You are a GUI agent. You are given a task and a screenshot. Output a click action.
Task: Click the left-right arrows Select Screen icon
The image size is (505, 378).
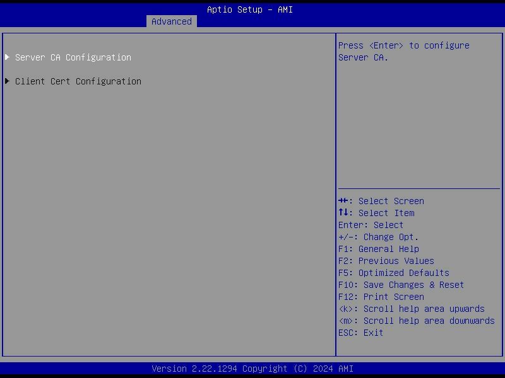coord(343,201)
